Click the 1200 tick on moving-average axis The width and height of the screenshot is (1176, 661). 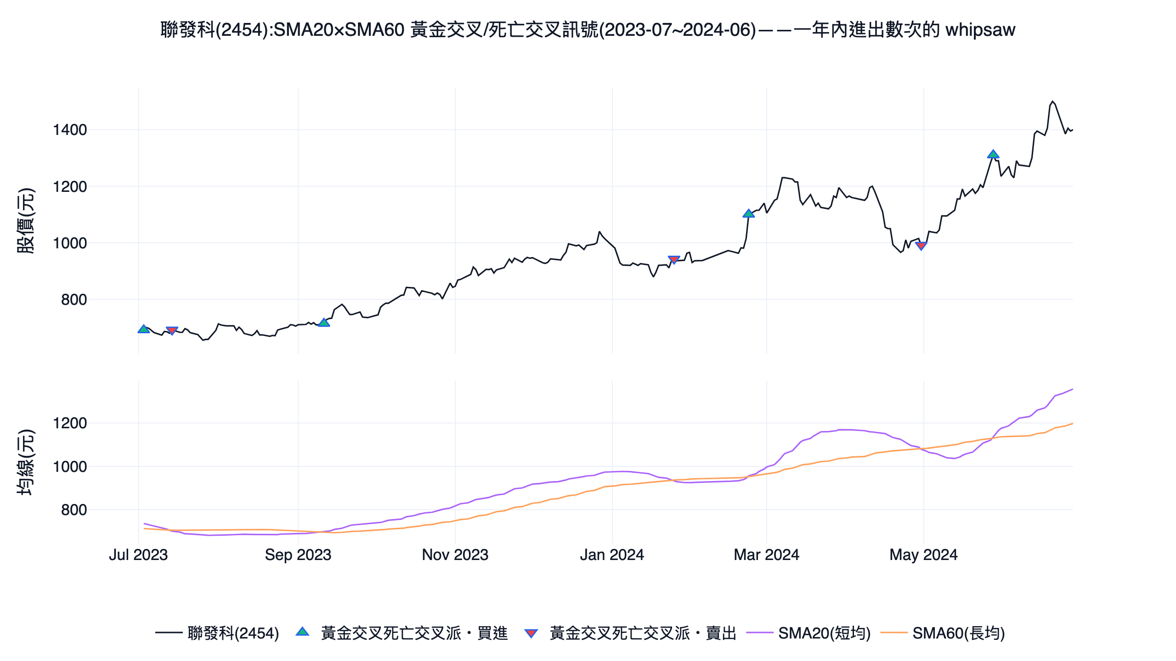point(70,423)
